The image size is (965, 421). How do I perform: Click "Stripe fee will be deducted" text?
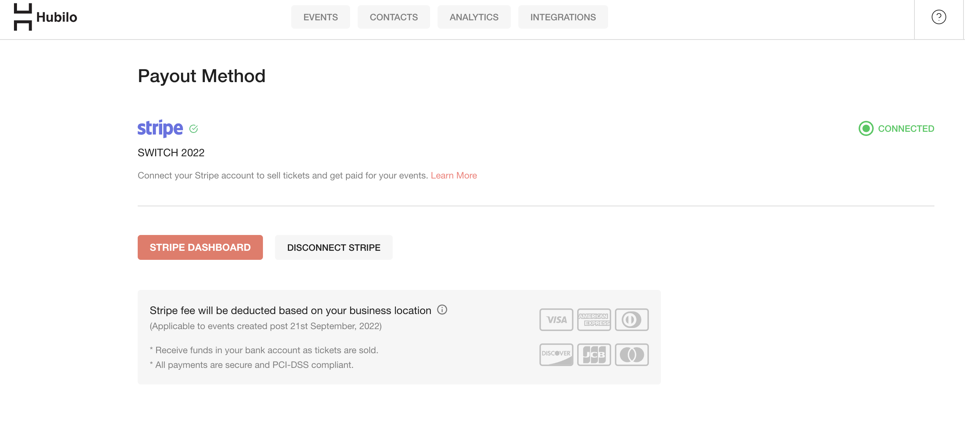(290, 310)
